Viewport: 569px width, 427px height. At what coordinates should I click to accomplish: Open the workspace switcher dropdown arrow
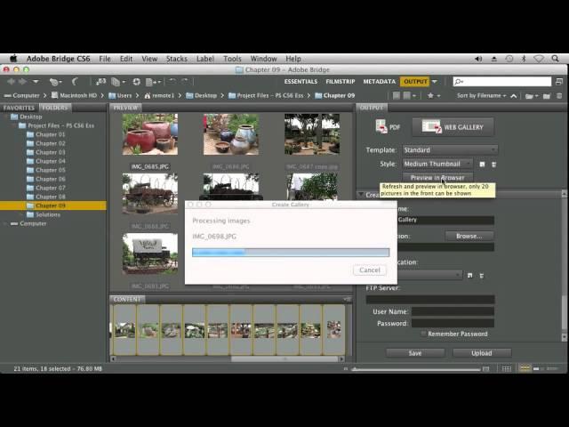pyautogui.click(x=435, y=82)
